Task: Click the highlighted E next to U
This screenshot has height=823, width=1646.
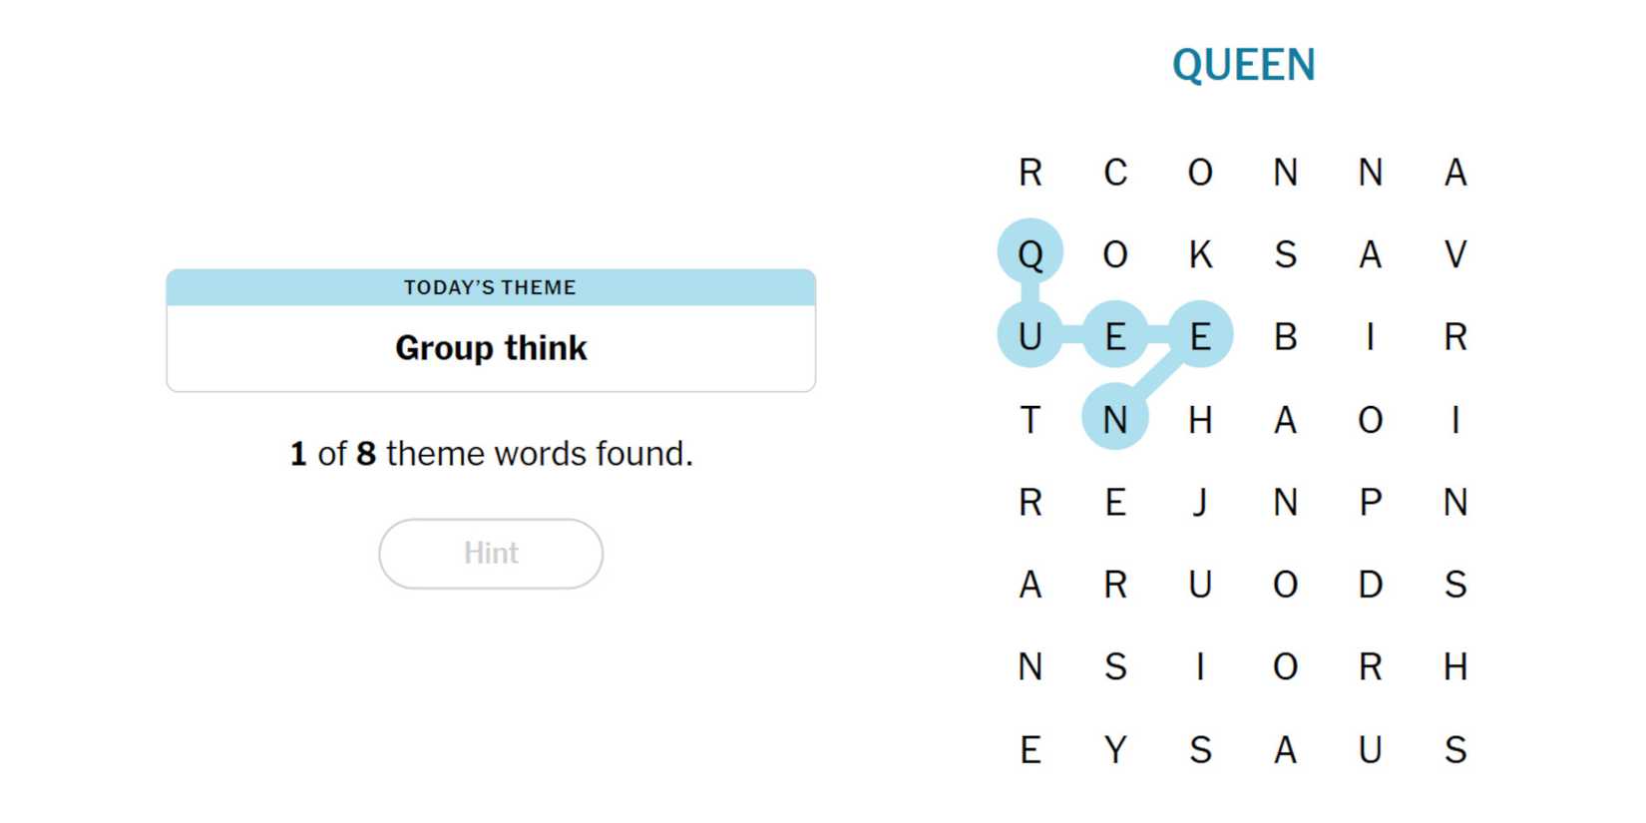Action: pyautogui.click(x=1115, y=336)
